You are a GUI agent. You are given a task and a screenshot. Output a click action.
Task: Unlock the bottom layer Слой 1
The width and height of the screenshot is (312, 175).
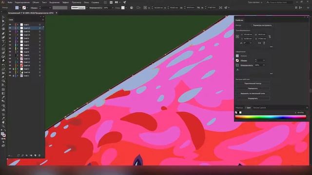[x=13, y=76]
